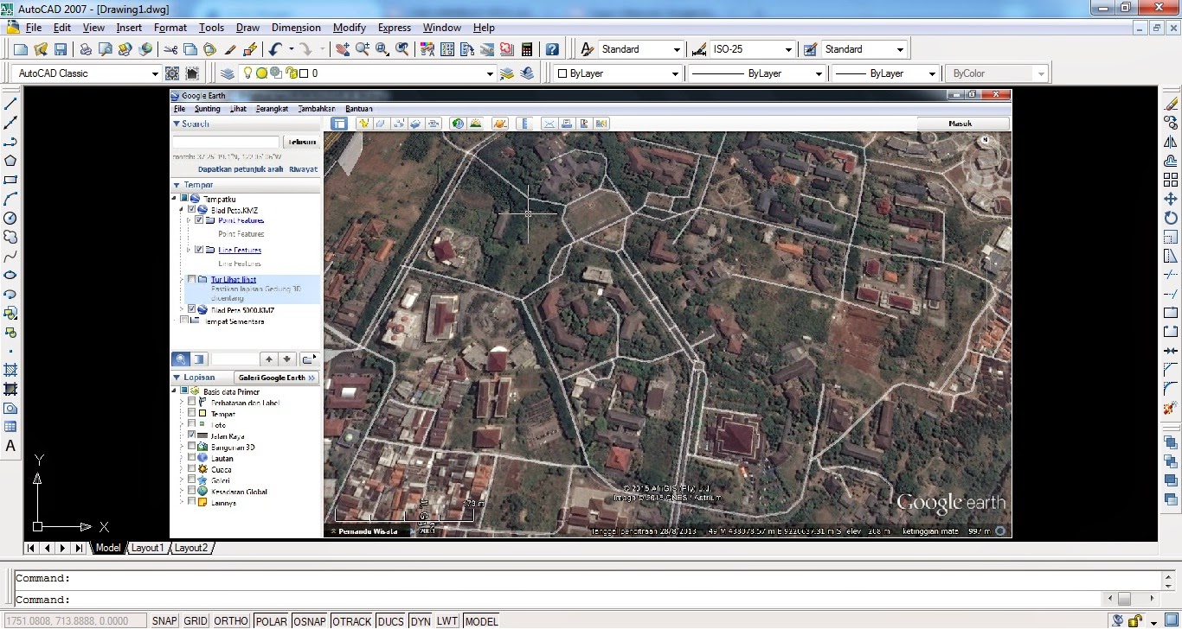Select the Rotate tool in Modify toolbar
Image resolution: width=1182 pixels, height=629 pixels.
1171,218
